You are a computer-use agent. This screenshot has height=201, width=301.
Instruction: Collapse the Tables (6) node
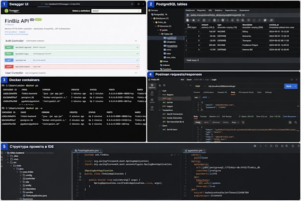(160, 34)
